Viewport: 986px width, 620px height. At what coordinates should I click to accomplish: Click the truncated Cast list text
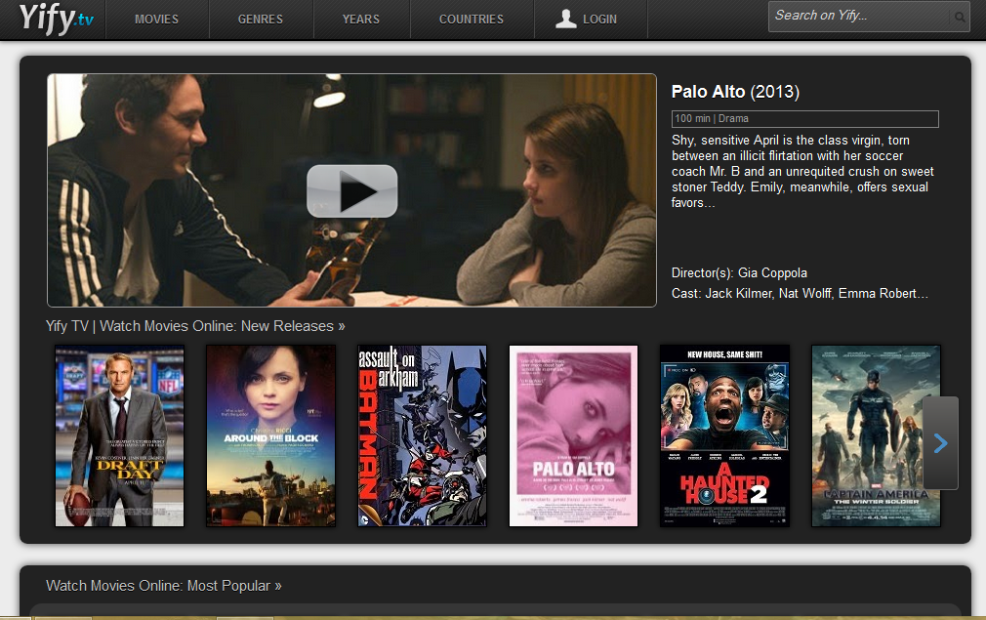pos(800,293)
